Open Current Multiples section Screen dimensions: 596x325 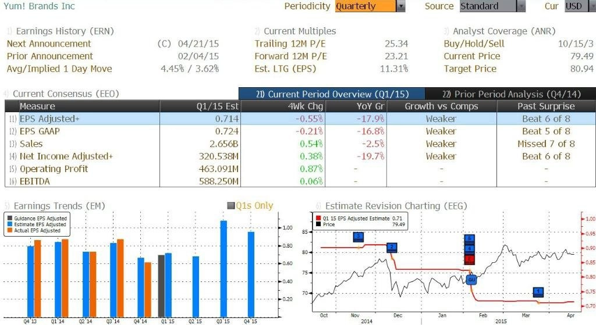[300, 31]
